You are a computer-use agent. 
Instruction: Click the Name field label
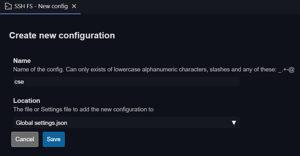(x=22, y=61)
